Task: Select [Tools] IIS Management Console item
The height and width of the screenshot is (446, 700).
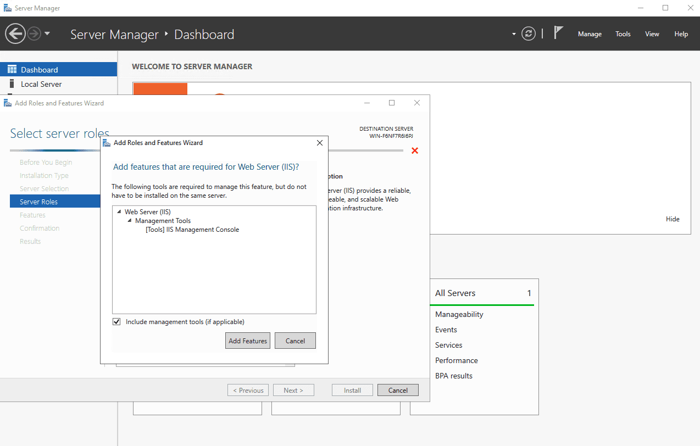Action: click(192, 230)
